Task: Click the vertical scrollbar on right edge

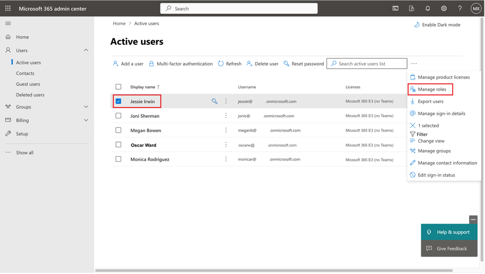Action: [x=482, y=139]
